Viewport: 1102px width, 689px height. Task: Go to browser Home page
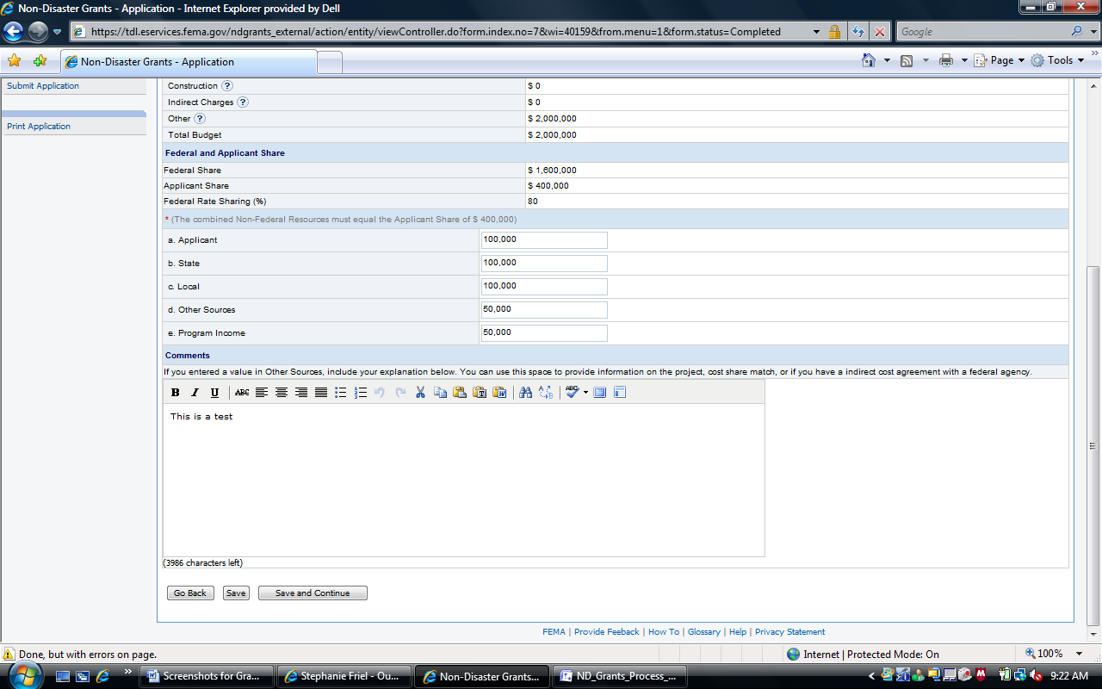[x=870, y=60]
